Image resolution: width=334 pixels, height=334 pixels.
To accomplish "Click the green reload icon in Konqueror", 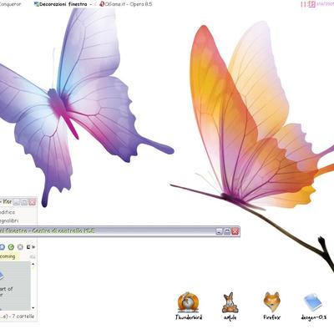I will 11,247.
